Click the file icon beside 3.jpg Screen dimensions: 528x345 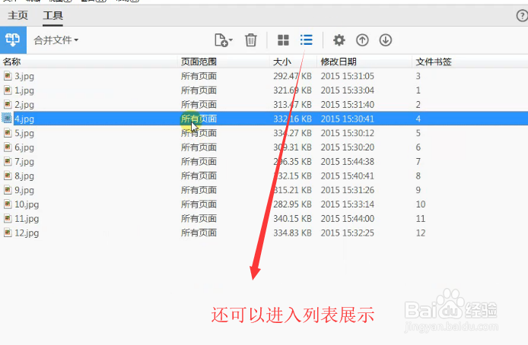[8, 76]
